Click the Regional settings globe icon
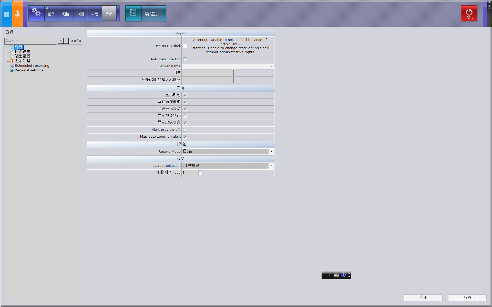The image size is (492, 307). pyautogui.click(x=12, y=70)
